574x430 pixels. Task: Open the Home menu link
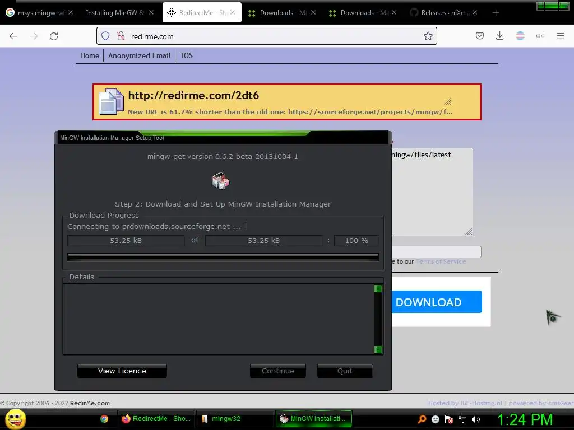tap(90, 55)
